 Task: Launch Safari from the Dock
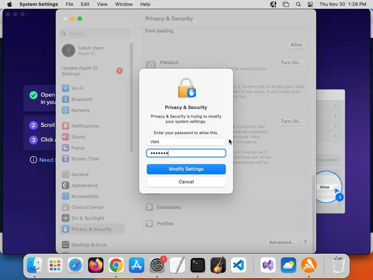(75, 265)
